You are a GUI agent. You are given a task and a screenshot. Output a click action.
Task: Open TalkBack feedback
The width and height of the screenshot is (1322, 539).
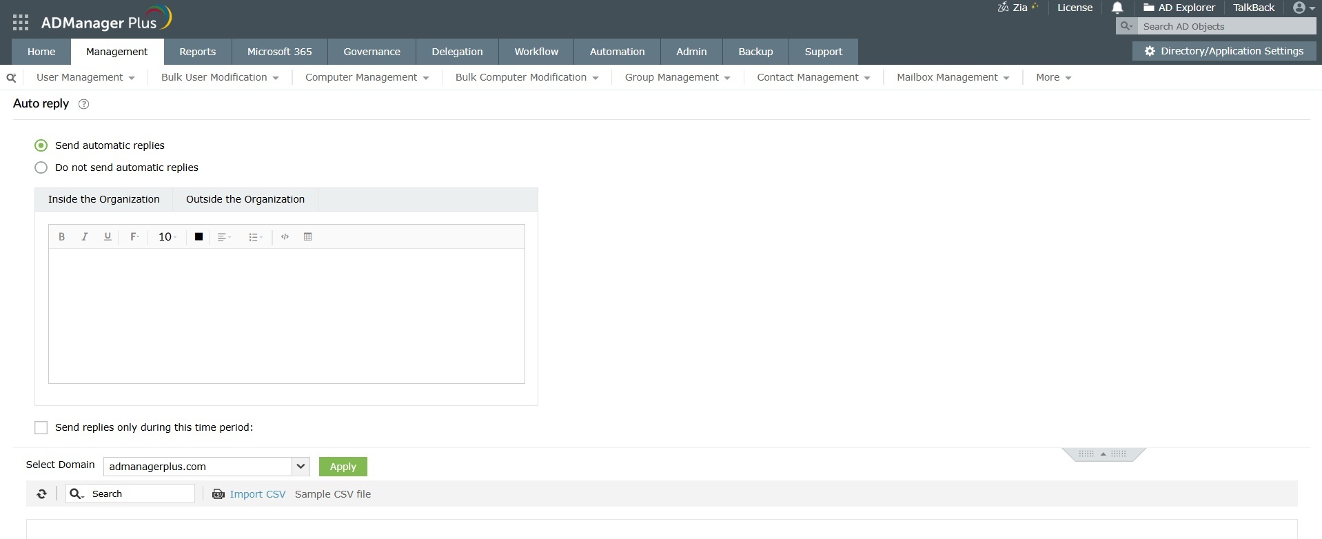click(x=1254, y=8)
